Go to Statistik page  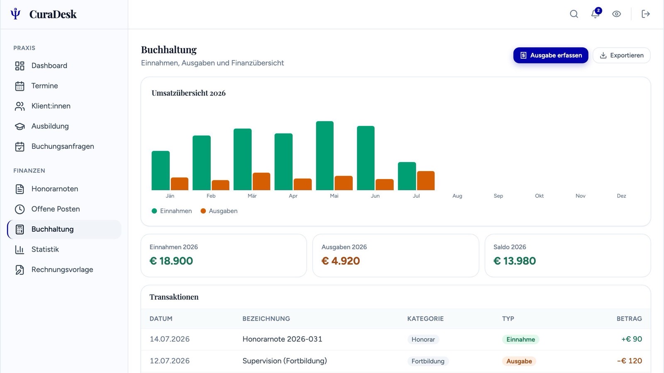pos(64,249)
